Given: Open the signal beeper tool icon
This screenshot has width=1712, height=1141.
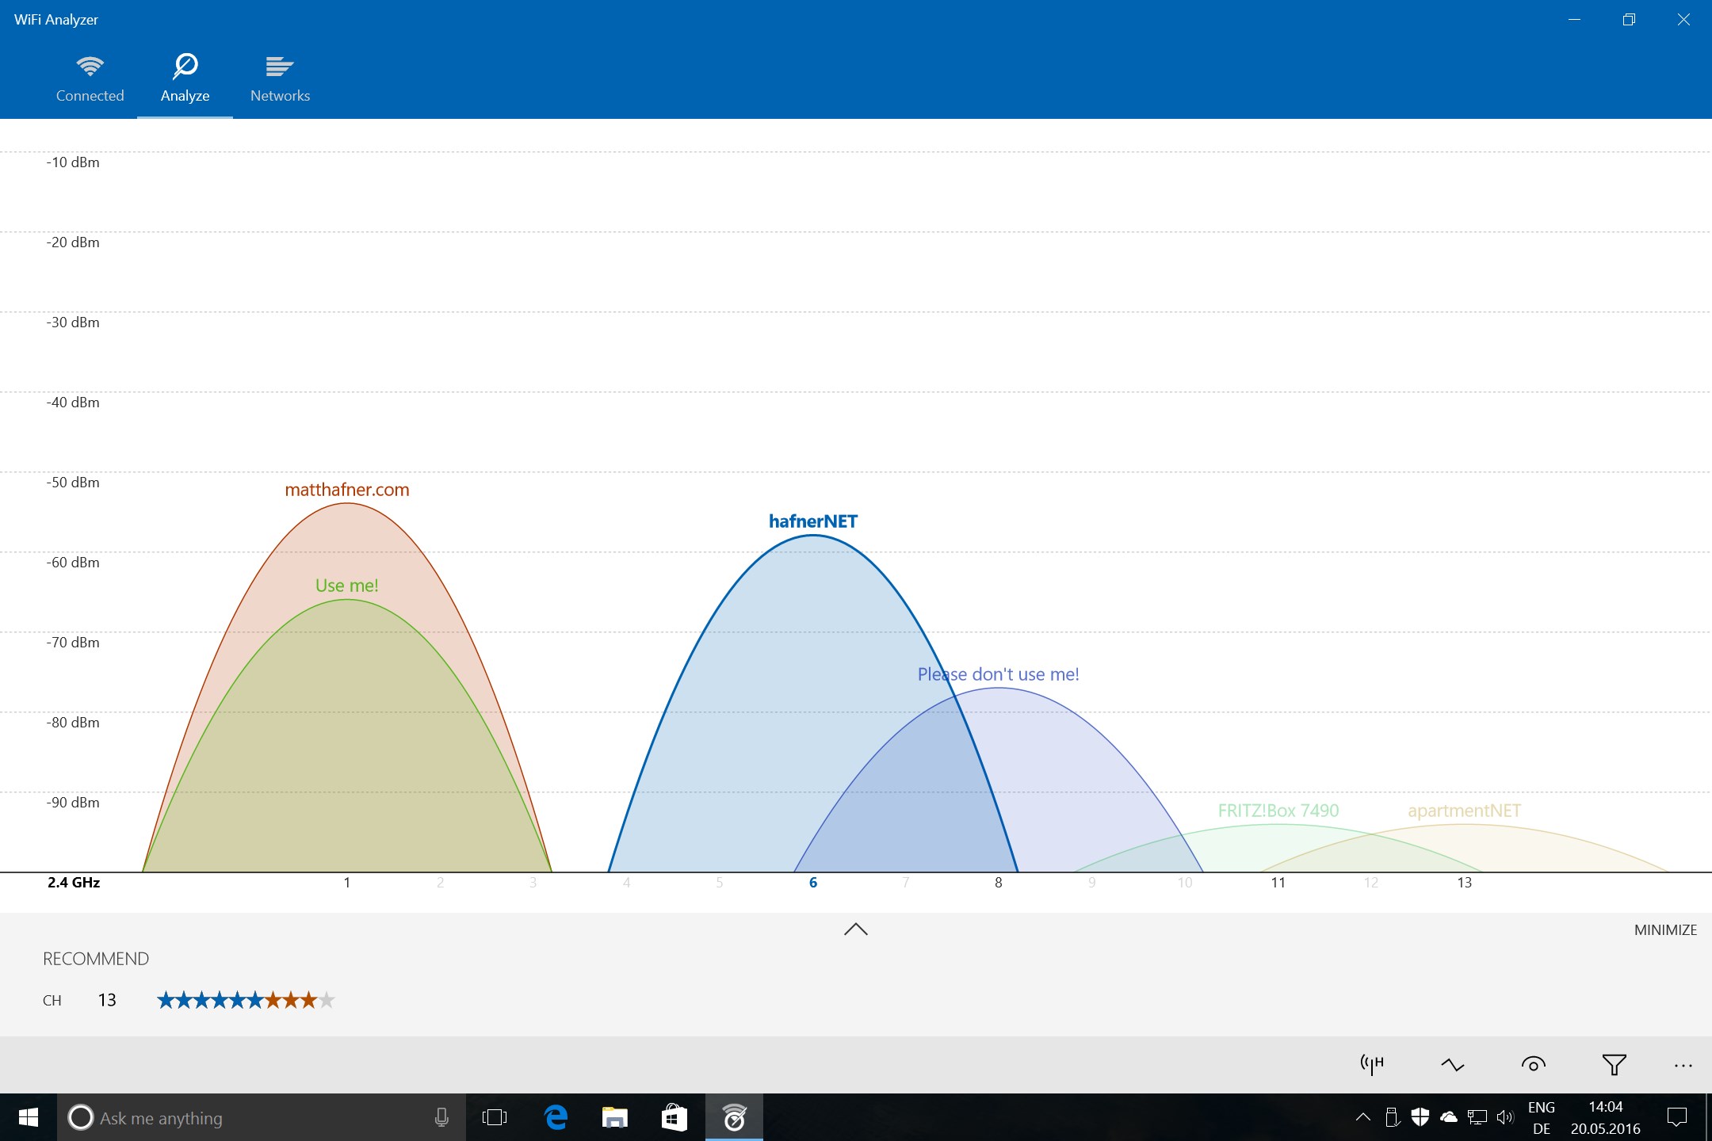Looking at the screenshot, I should [x=1370, y=1064].
